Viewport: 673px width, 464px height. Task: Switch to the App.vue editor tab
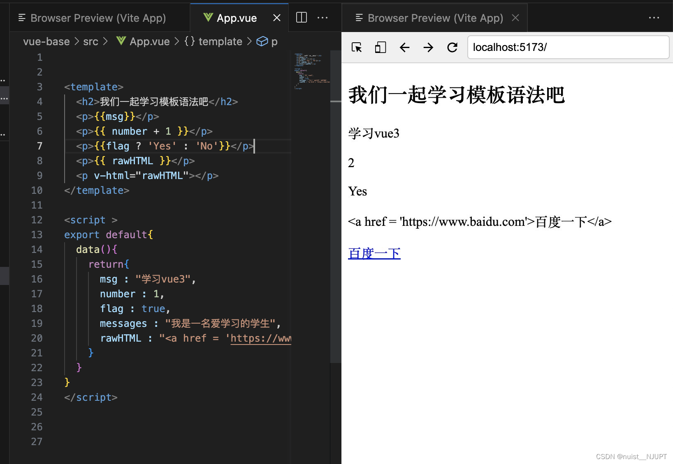point(237,18)
